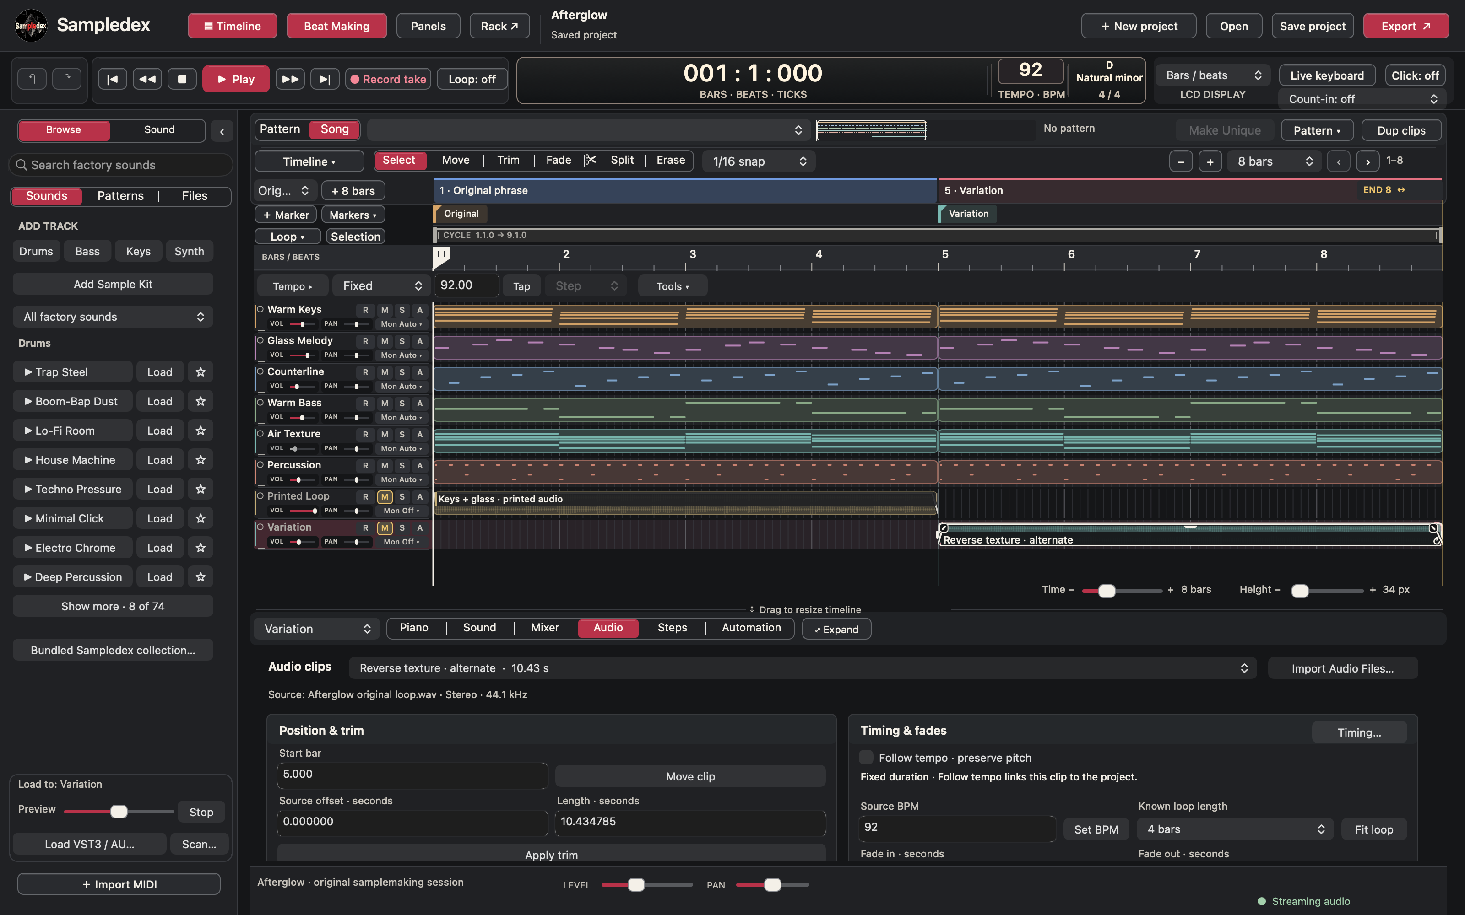This screenshot has width=1465, height=915.
Task: Click the rewind transport icon
Action: (147, 79)
